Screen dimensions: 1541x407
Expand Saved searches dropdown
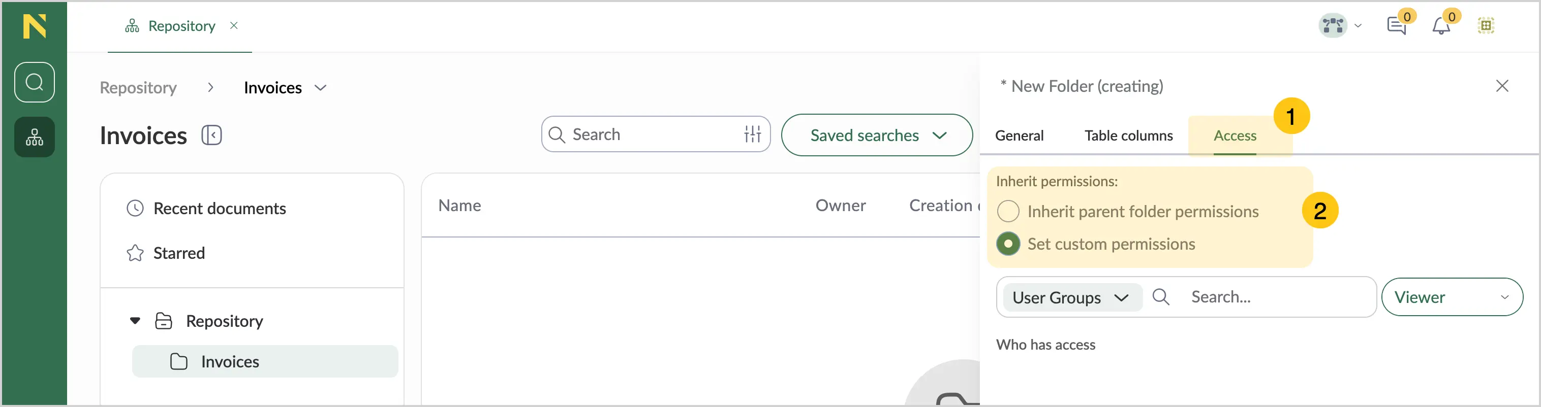[x=876, y=135]
